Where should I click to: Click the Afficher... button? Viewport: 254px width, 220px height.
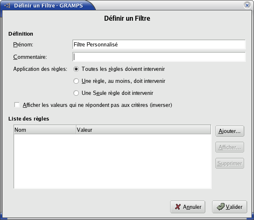coord(230,147)
